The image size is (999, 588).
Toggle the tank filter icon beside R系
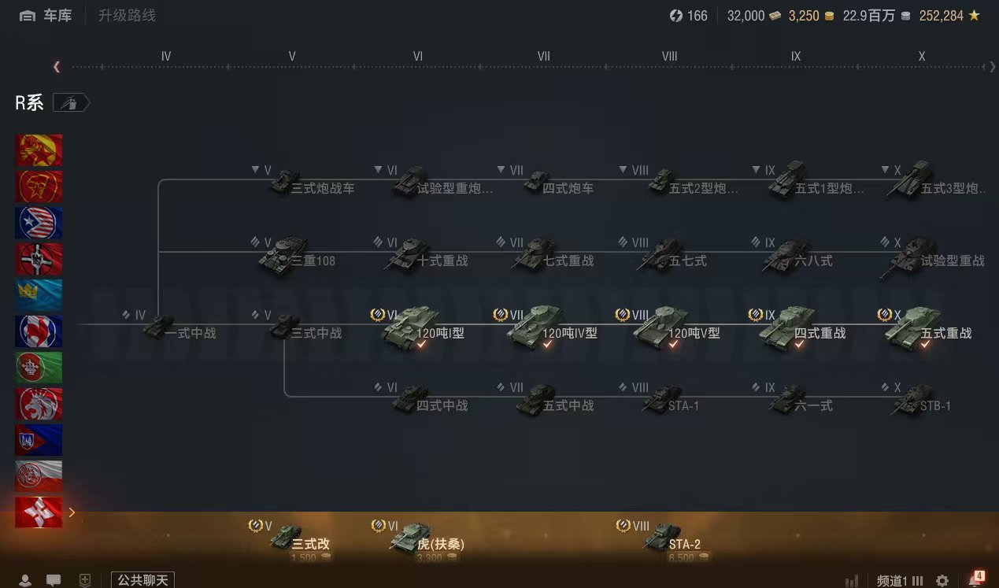coord(71,103)
